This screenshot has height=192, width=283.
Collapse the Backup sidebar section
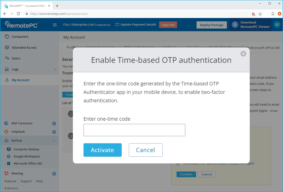[x=54, y=140]
